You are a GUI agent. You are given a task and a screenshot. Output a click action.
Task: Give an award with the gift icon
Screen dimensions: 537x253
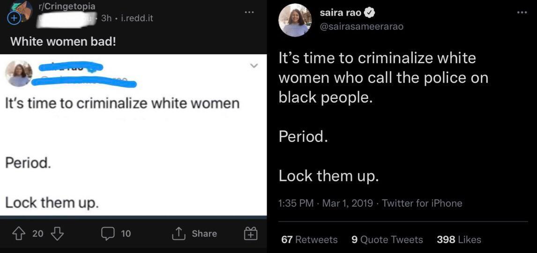pos(251,233)
